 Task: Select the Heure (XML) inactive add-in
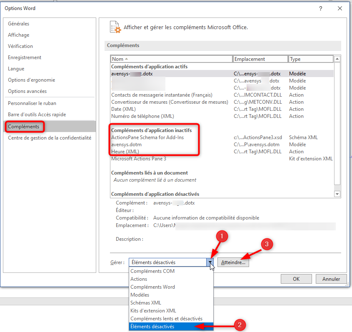click(125, 152)
